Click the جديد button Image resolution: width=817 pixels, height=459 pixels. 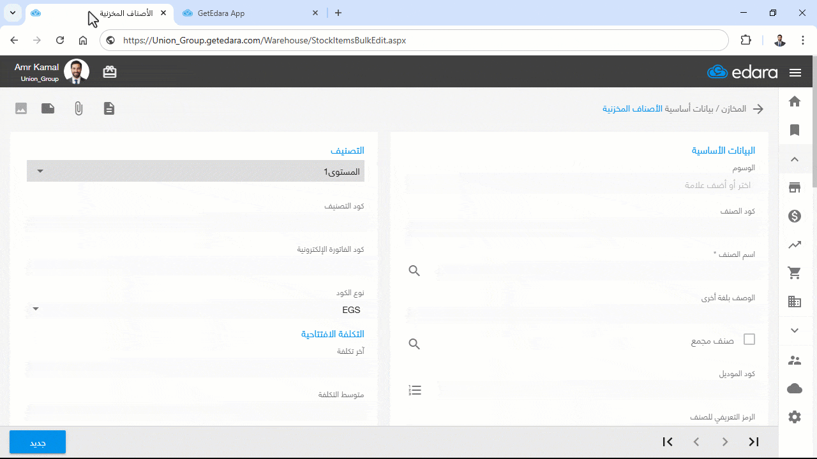click(38, 442)
